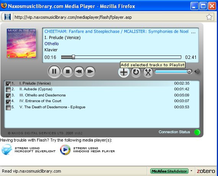Screen dimensions: 218x176
Task: Uncheck track 3 Othello and Desdemona checkbox
Action: pyautogui.click(x=8, y=96)
